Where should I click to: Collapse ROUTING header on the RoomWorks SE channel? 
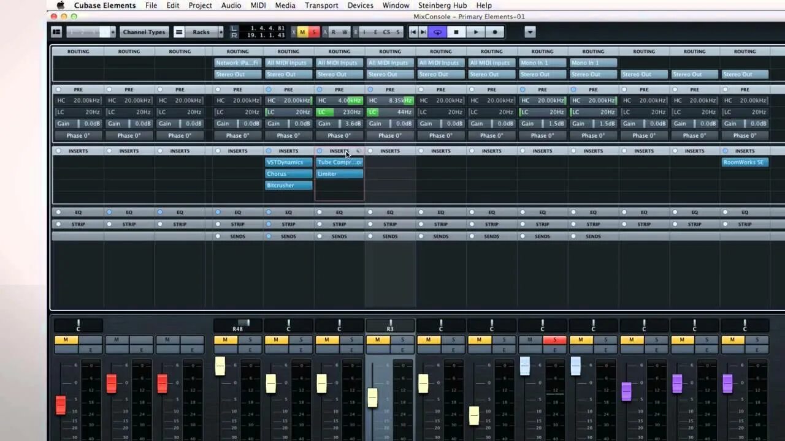pos(745,51)
